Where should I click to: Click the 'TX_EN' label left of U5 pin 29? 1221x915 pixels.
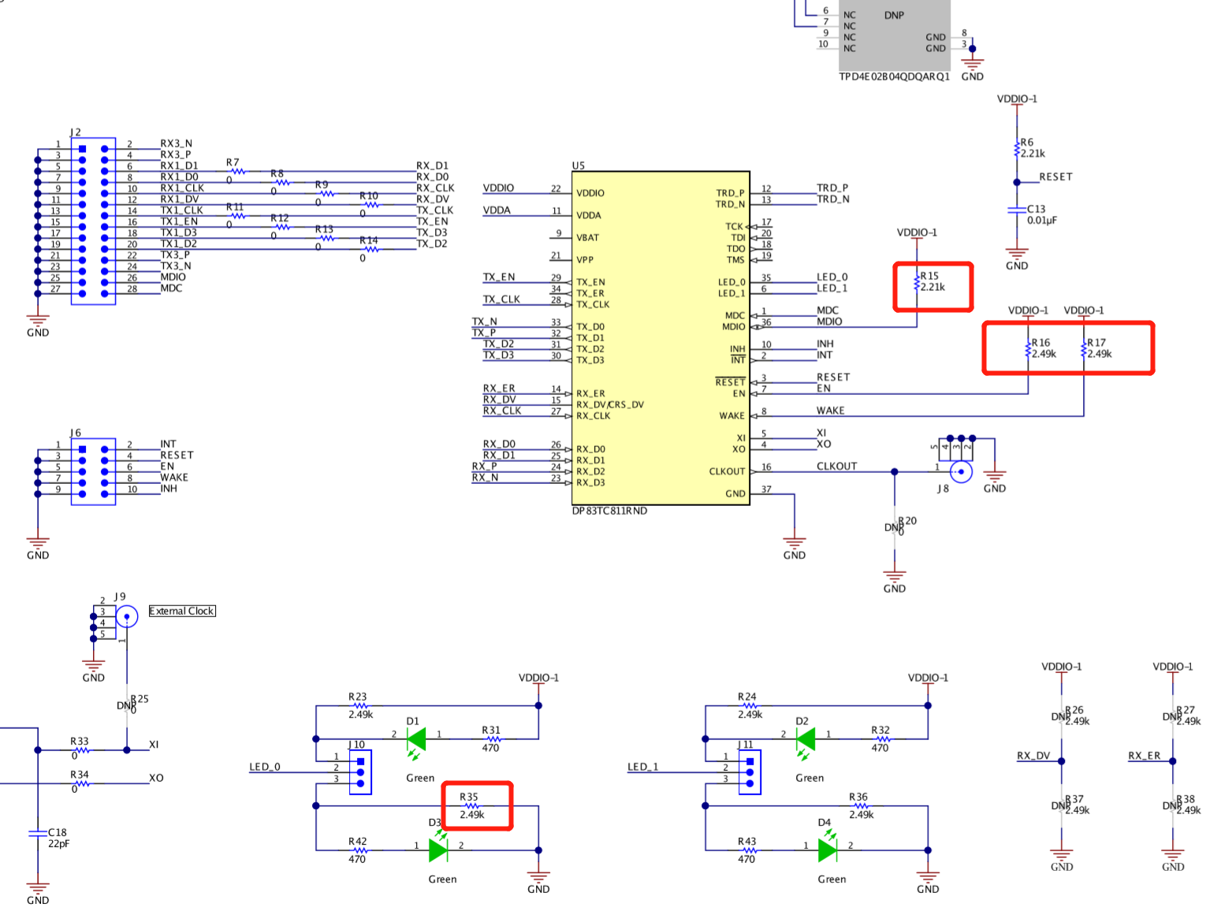click(499, 277)
